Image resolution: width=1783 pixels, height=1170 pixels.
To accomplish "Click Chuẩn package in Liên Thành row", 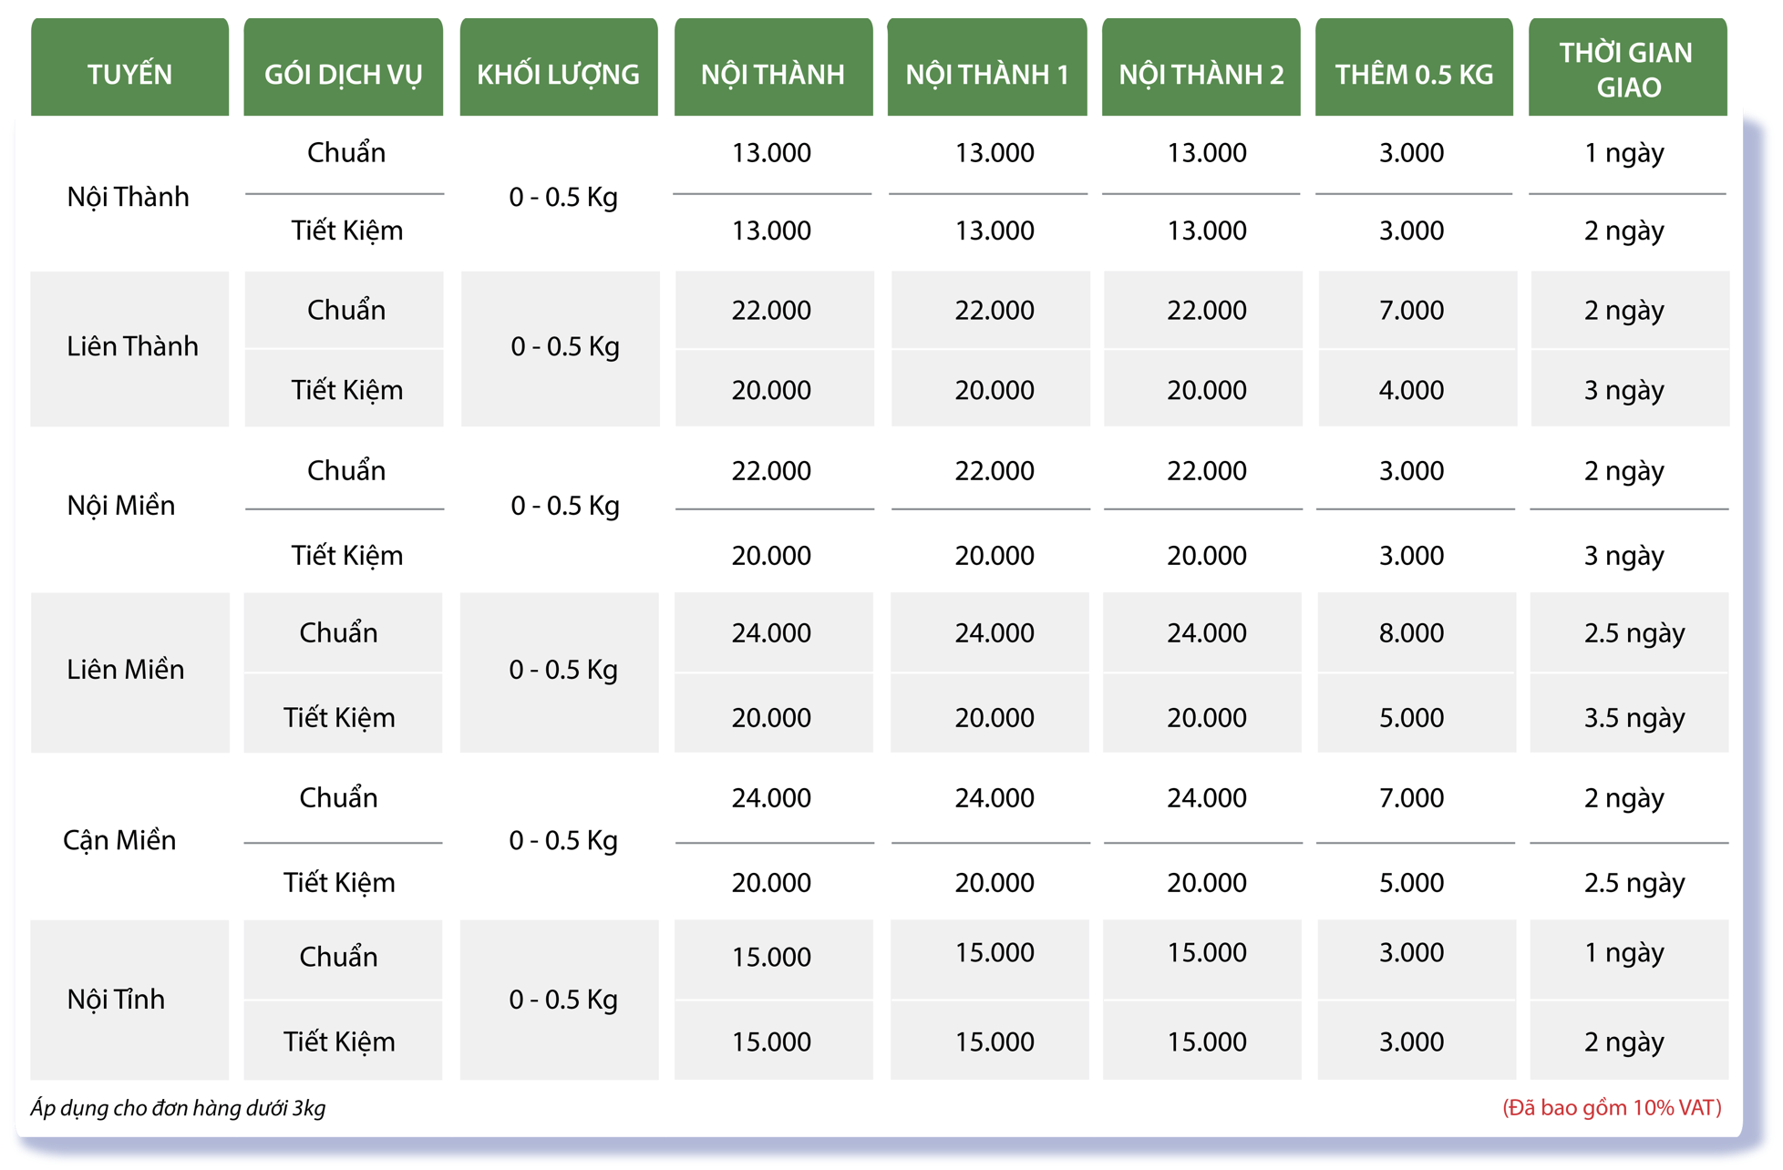I will point(346,311).
